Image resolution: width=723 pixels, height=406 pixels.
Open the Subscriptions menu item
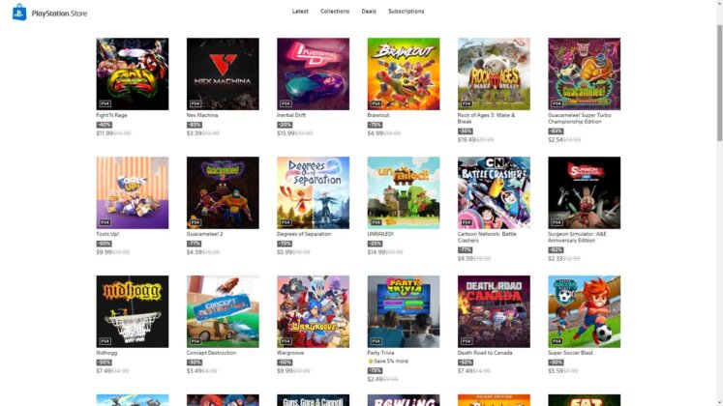[406, 11]
